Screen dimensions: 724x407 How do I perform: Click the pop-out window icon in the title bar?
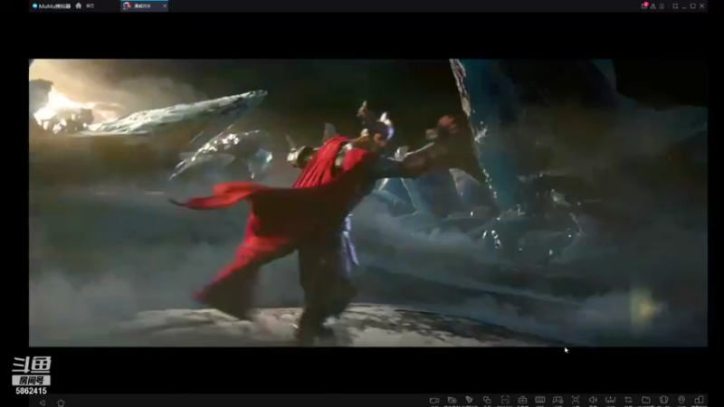tap(675, 6)
